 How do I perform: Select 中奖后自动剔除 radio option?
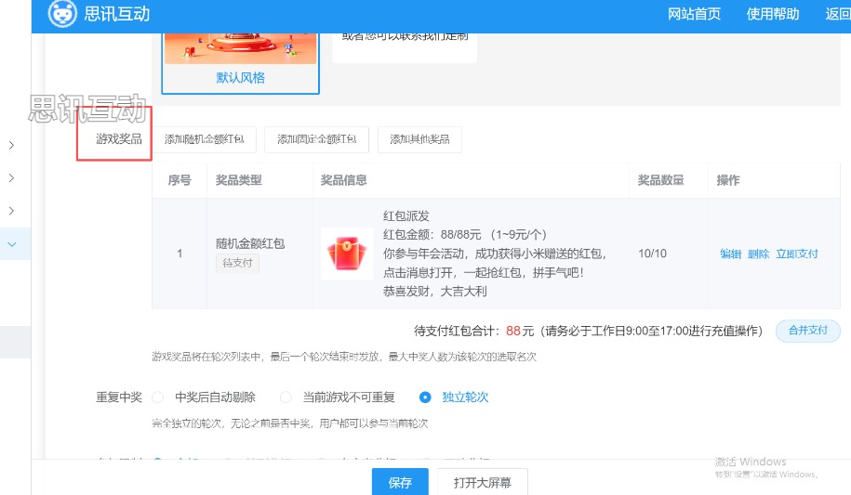tap(158, 397)
